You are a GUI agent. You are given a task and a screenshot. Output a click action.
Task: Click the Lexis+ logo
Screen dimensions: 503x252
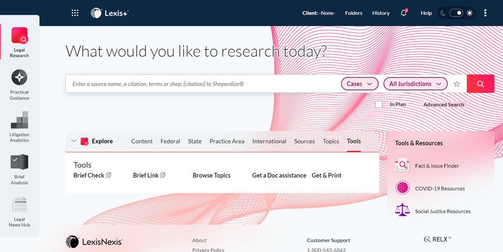109,13
